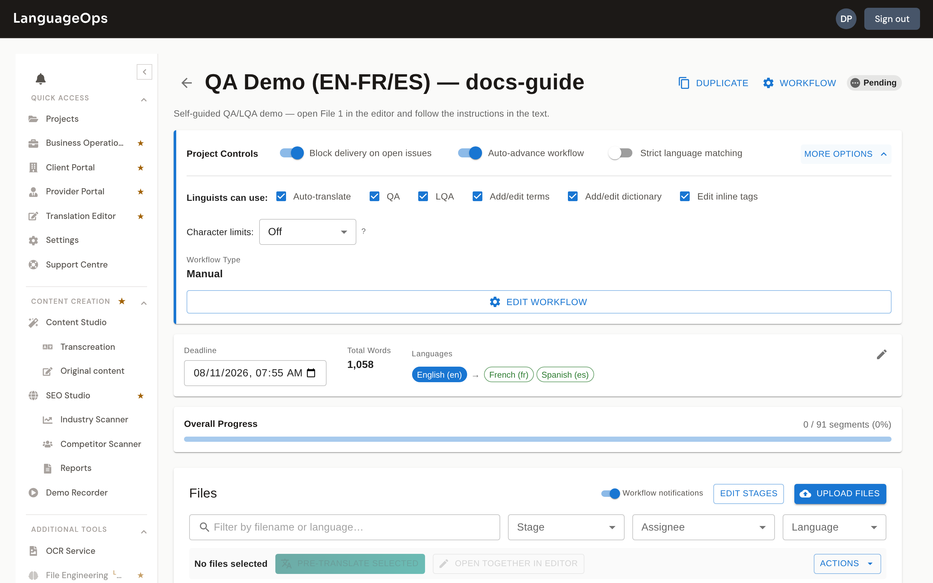Uncheck the Add/edit terms checkbox

pos(477,197)
